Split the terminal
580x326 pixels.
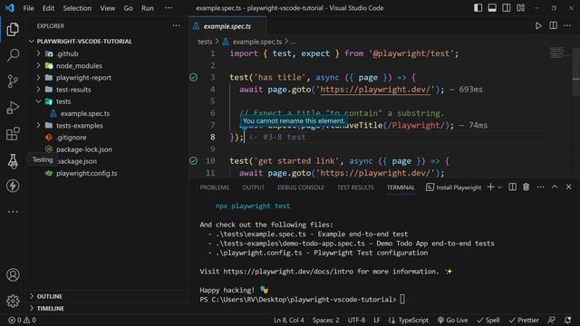[512, 187]
